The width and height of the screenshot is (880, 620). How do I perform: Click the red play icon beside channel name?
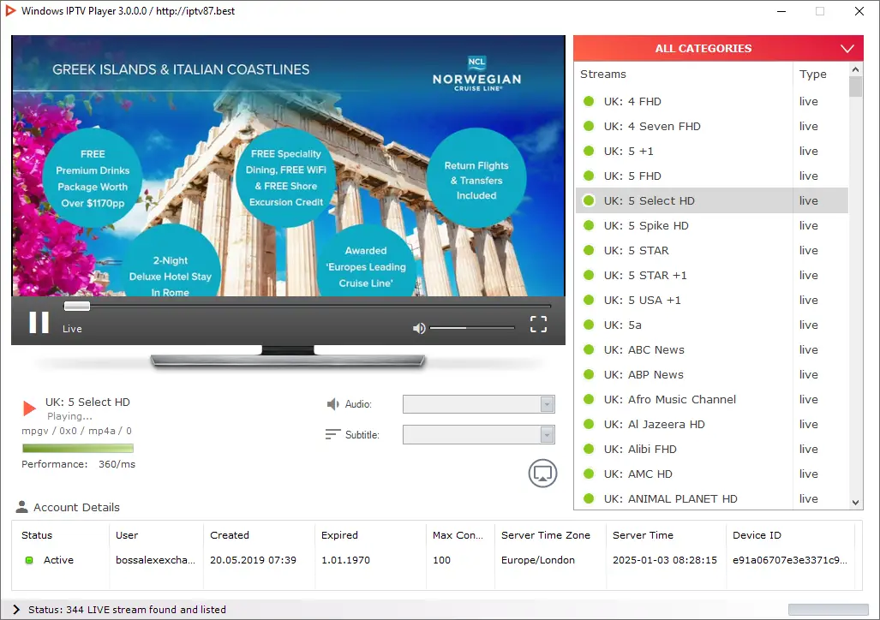[29, 408]
